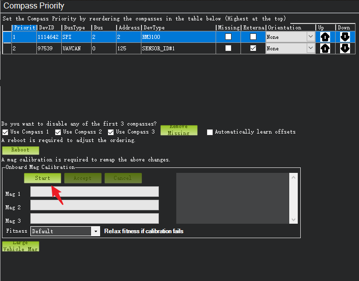
Task: Move RM3100 compass down in priority
Action: point(345,37)
